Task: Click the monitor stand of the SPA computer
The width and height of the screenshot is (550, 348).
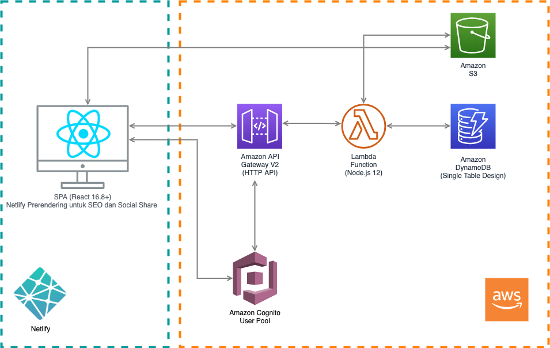Action: pyautogui.click(x=83, y=181)
